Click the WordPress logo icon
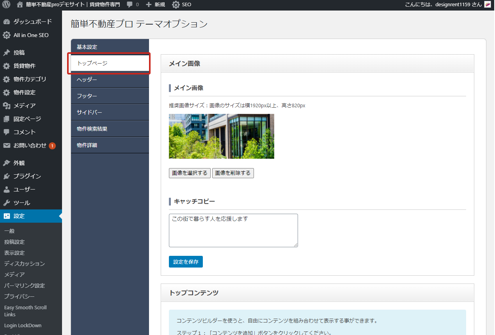Image resolution: width=495 pixels, height=335 pixels. (6, 5)
